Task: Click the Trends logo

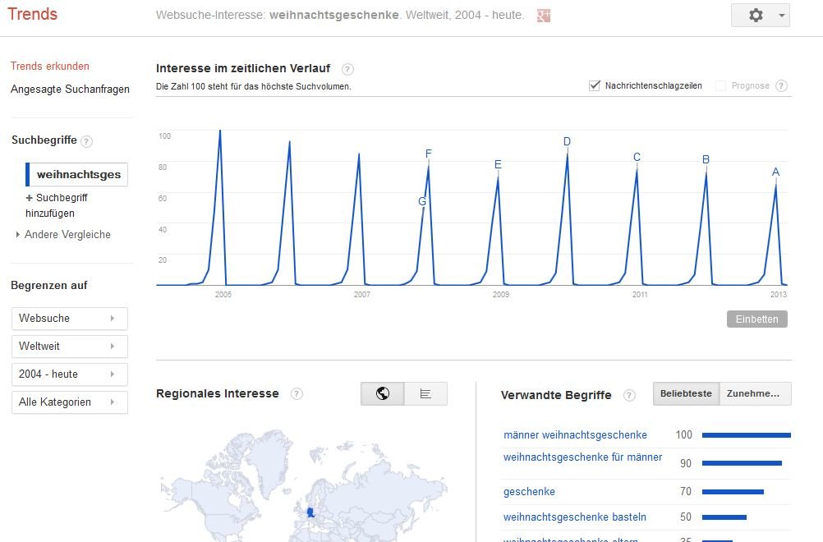Action: point(33,14)
